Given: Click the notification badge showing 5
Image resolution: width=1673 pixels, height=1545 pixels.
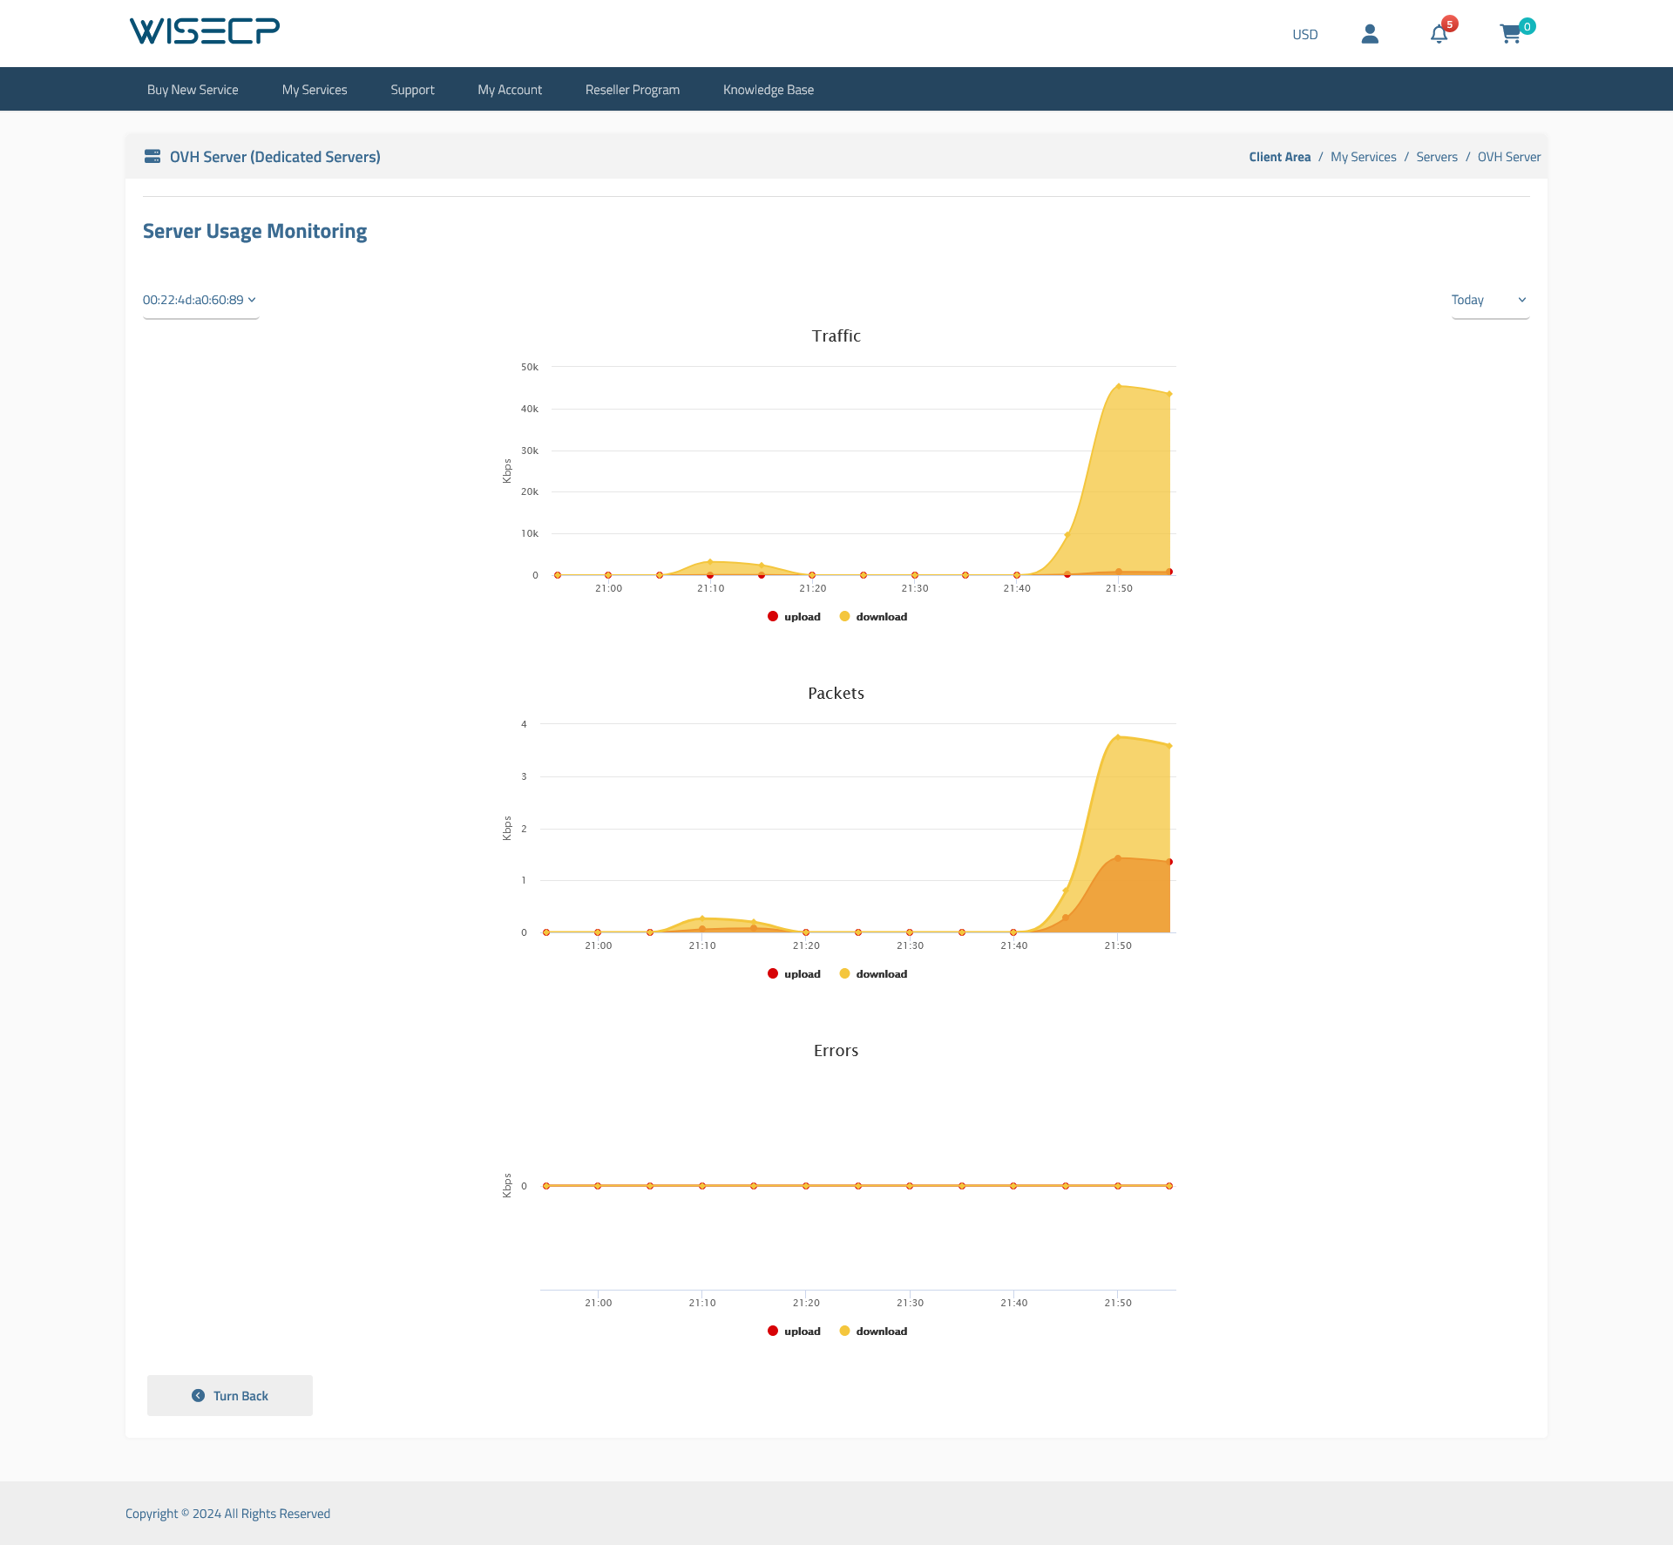Looking at the screenshot, I should (1450, 24).
